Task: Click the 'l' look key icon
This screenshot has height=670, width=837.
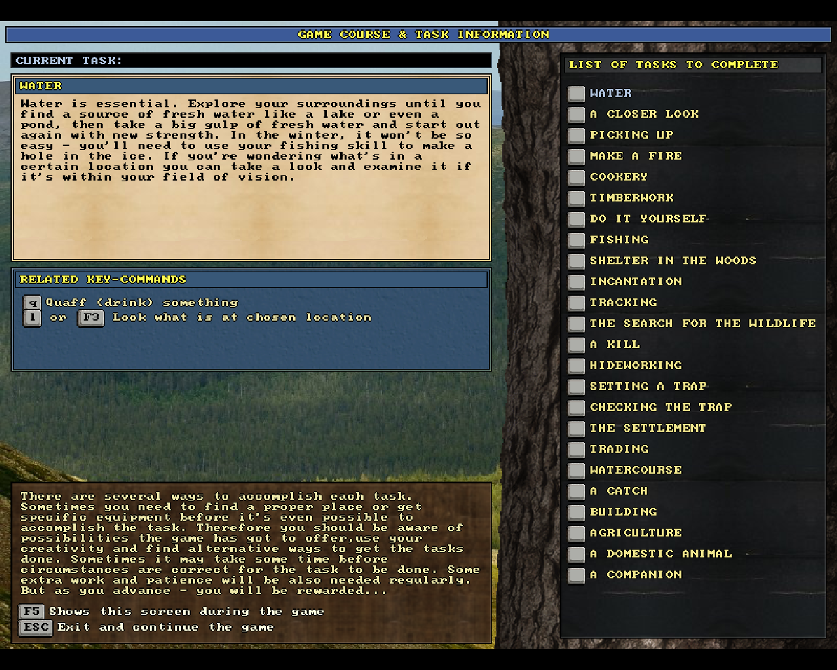Action: (x=31, y=318)
